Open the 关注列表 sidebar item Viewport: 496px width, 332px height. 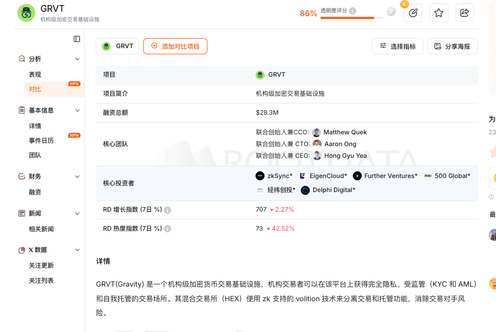41,280
